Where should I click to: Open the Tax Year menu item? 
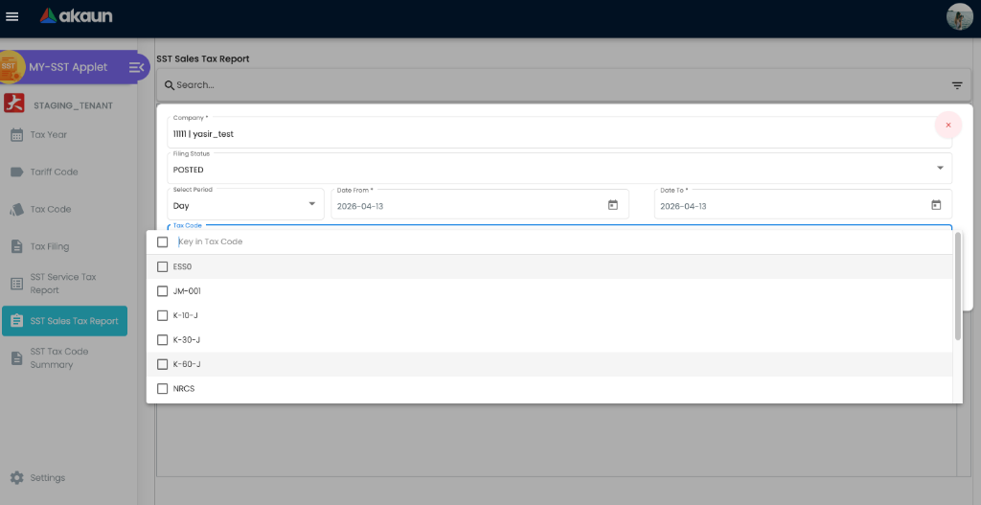pos(48,135)
